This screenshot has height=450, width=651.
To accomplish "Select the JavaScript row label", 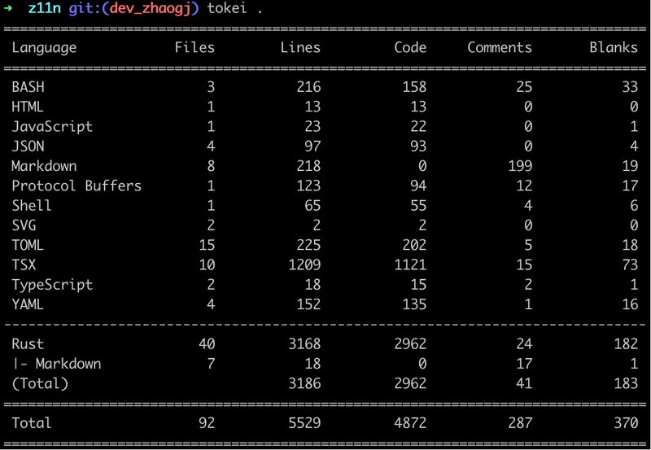I will (52, 127).
